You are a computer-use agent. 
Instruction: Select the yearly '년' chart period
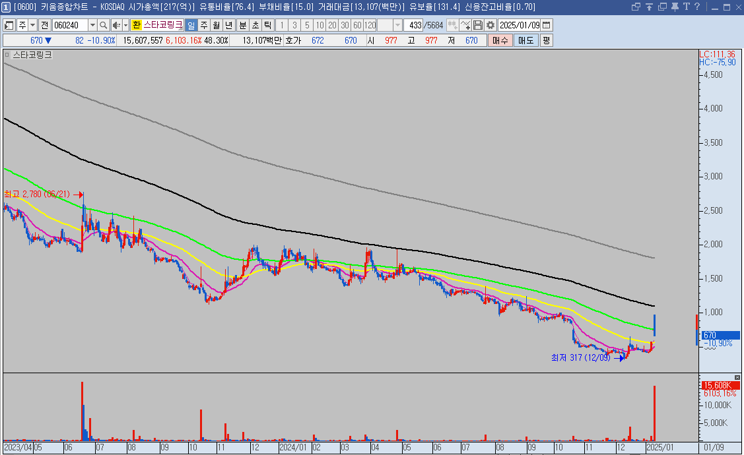pyautogui.click(x=228, y=25)
